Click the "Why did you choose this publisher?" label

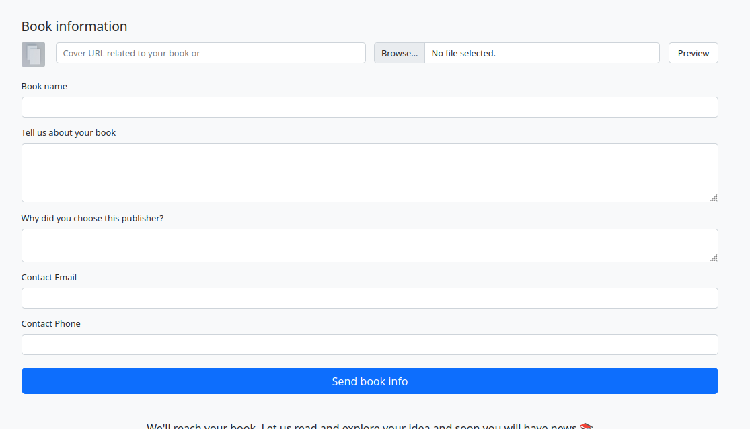tap(92, 219)
